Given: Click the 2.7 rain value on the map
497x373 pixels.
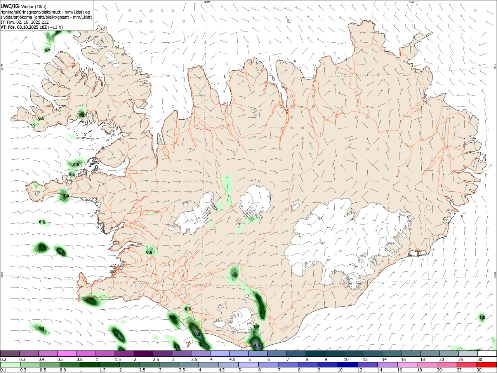Looking at the screenshot, I should coord(177,346).
